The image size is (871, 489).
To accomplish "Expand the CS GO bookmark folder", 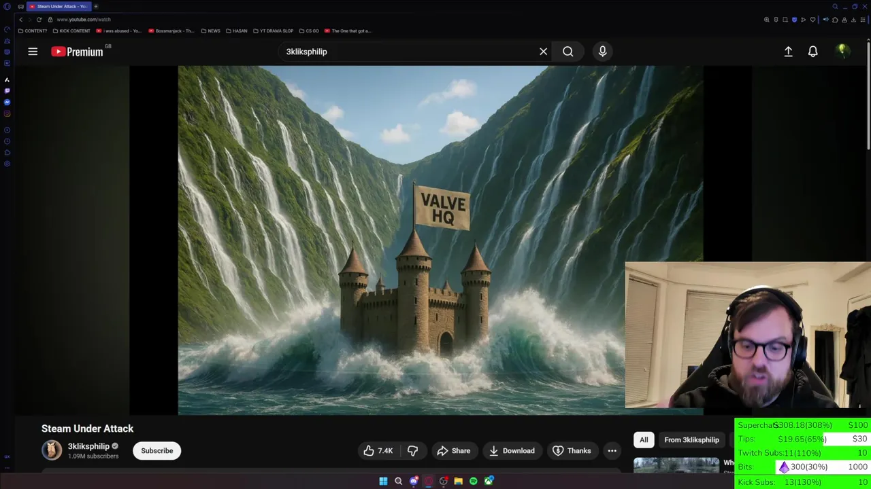I will (x=308, y=31).
